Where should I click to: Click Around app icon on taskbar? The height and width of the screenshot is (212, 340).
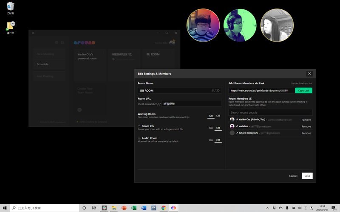(x=173, y=208)
